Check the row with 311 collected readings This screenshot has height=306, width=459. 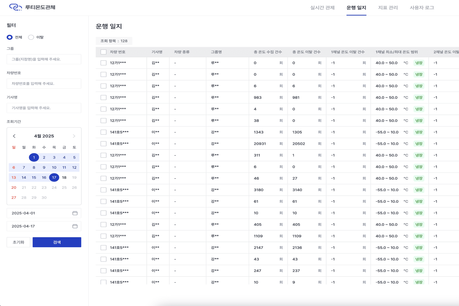(103, 155)
